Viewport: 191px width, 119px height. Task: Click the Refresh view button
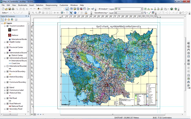(x=38, y=114)
